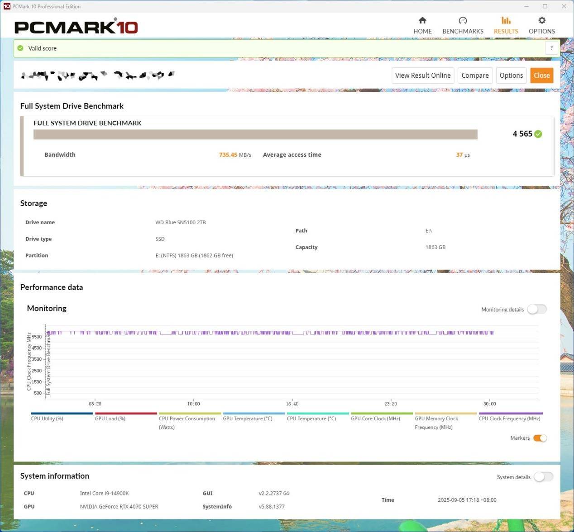The height and width of the screenshot is (532, 574).
Task: Maximize the PCMark 10 window
Action: [x=545, y=6]
